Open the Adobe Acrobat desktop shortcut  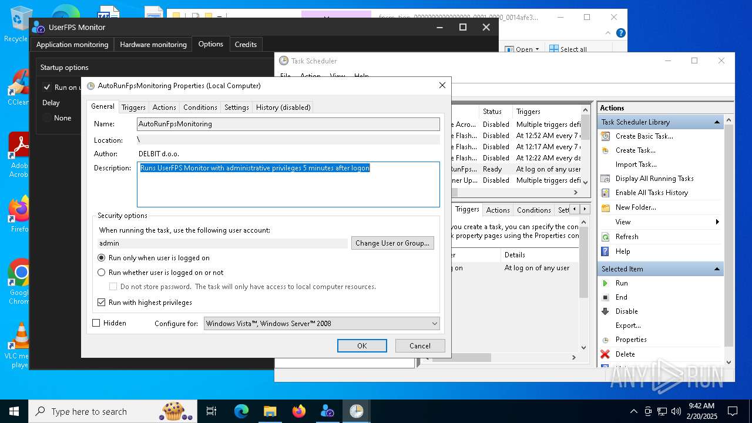19,155
